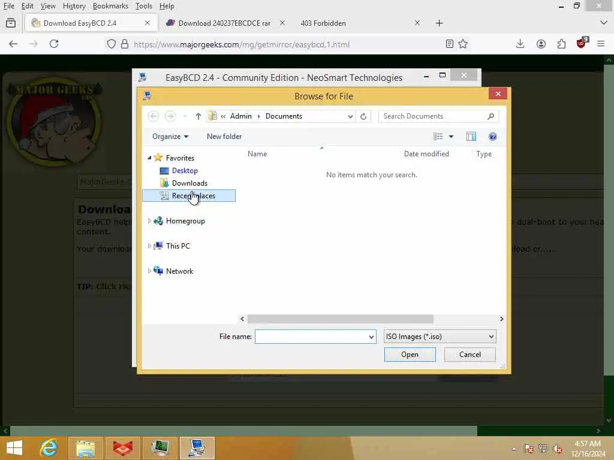Screen dimensions: 614x460
Task: Open the Firefox History menu
Action: [x=74, y=6]
